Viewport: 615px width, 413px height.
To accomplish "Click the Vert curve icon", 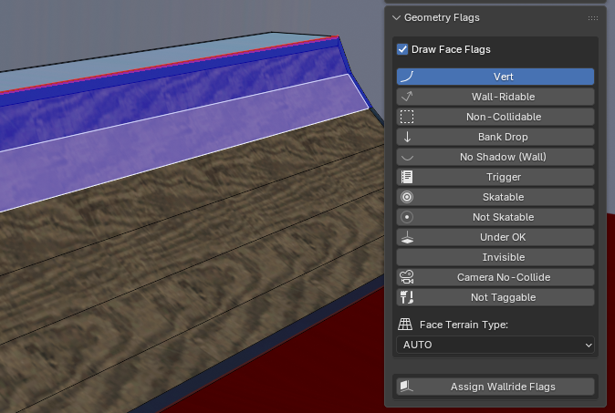I will click(x=407, y=77).
